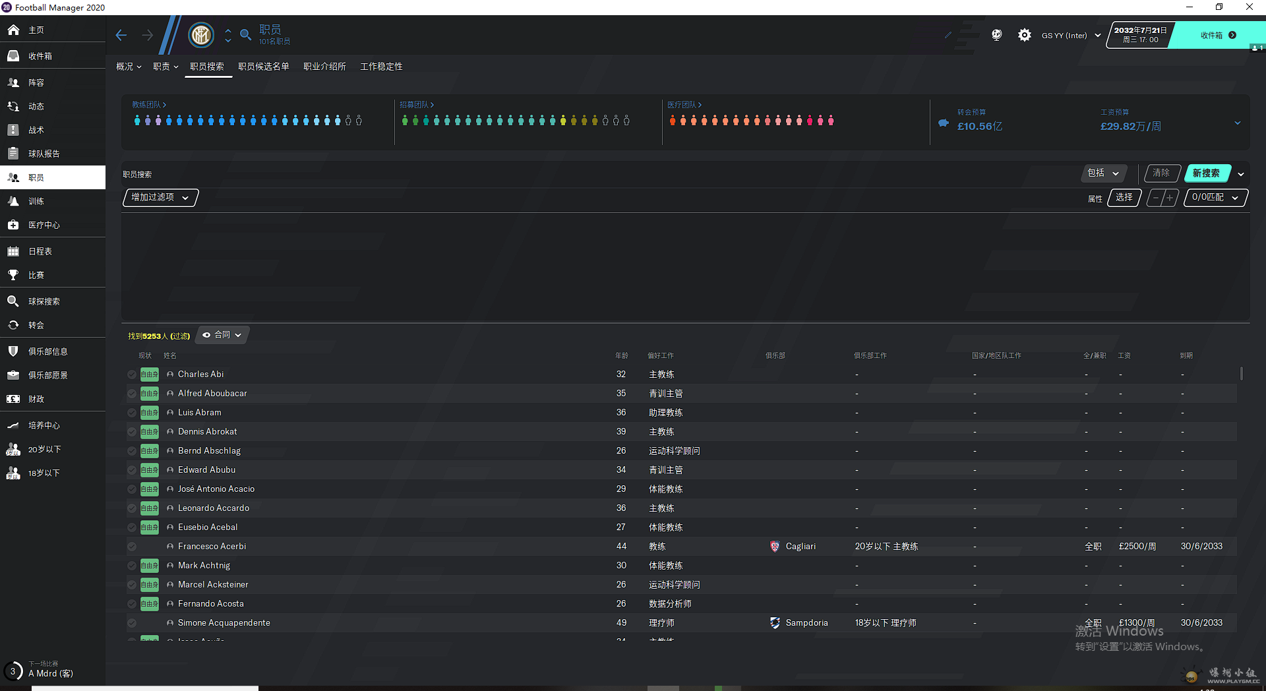Open arrow next to 新搜索 button

coord(1241,174)
